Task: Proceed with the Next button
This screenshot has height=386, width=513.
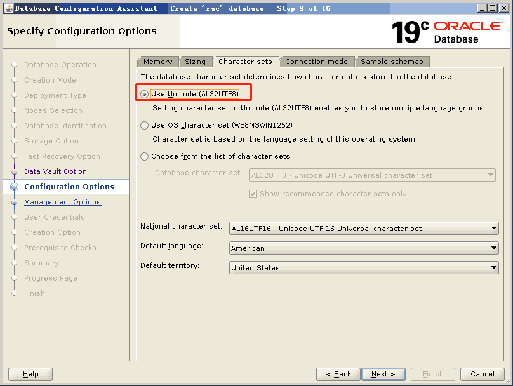Action: coord(383,374)
